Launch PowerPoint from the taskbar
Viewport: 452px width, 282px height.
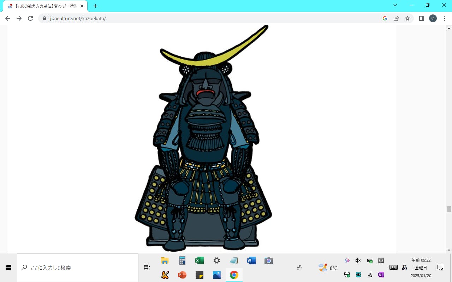click(x=182, y=275)
